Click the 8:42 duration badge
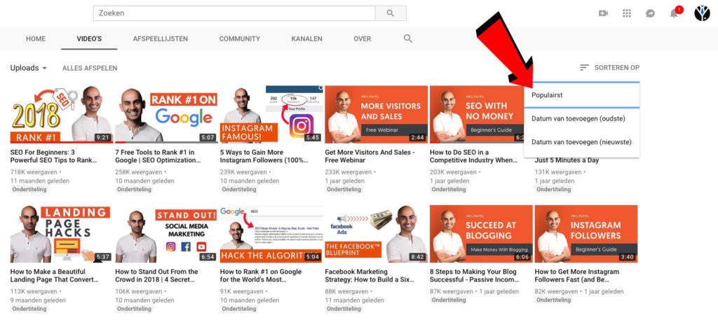Viewport: 718px width, 320px height. click(417, 257)
